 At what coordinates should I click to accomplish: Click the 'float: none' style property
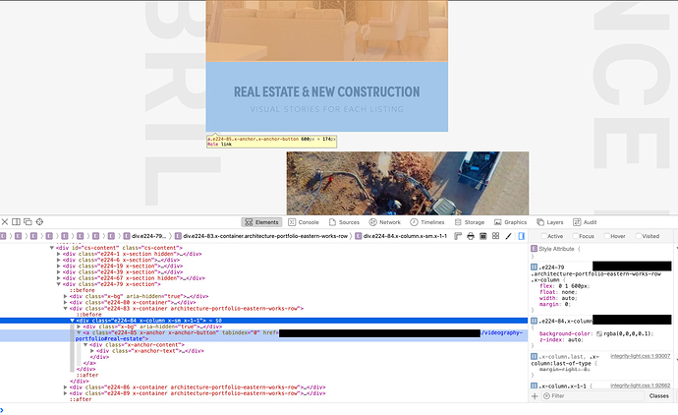(x=558, y=292)
